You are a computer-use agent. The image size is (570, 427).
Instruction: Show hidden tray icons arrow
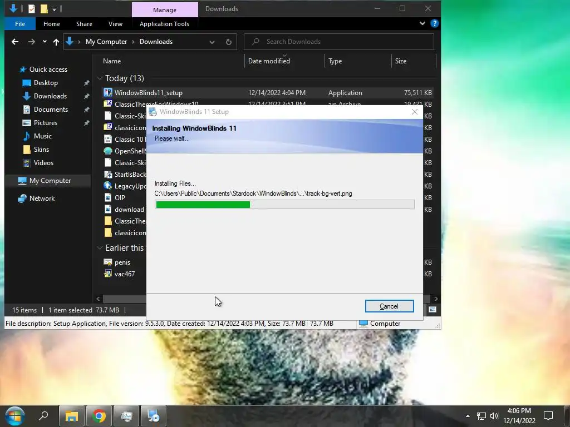pos(468,416)
